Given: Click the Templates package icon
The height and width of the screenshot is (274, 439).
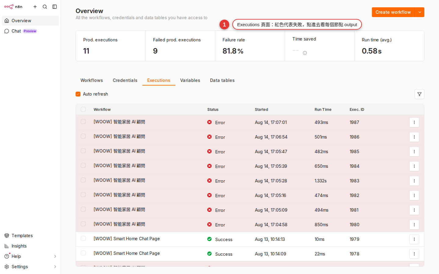Looking at the screenshot, I should [7, 236].
